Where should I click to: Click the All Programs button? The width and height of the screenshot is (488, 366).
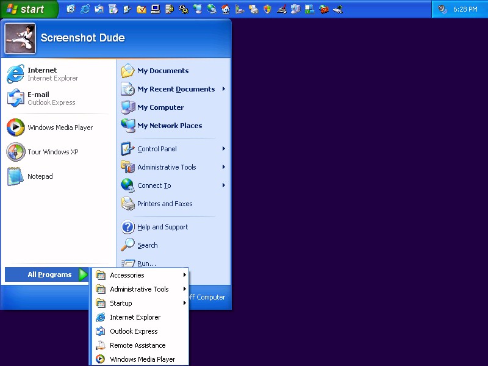(49, 275)
